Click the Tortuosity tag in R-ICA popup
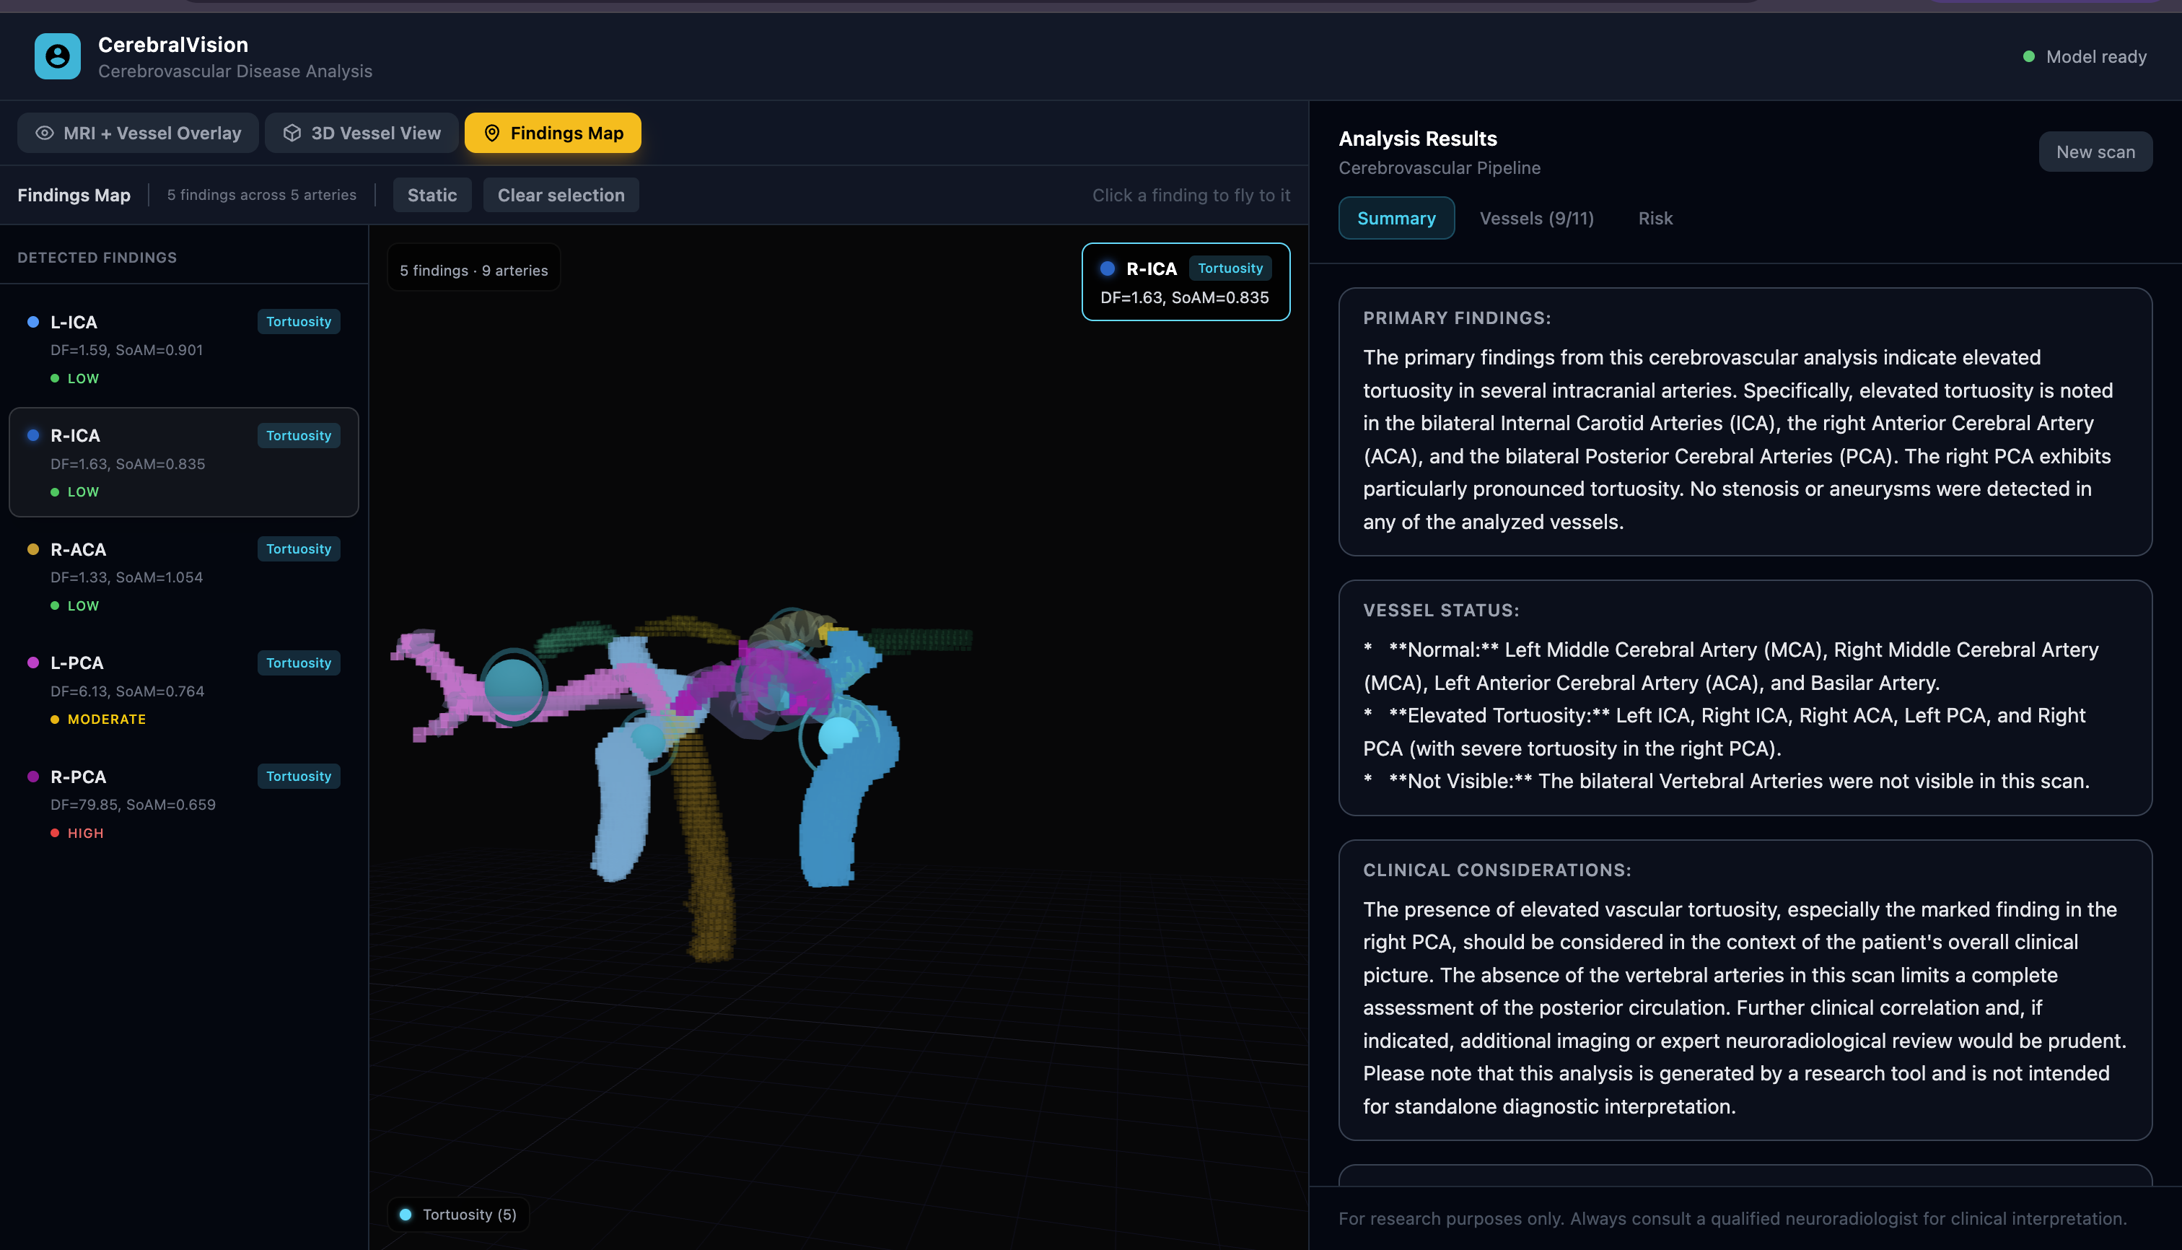2182x1250 pixels. coord(1230,268)
